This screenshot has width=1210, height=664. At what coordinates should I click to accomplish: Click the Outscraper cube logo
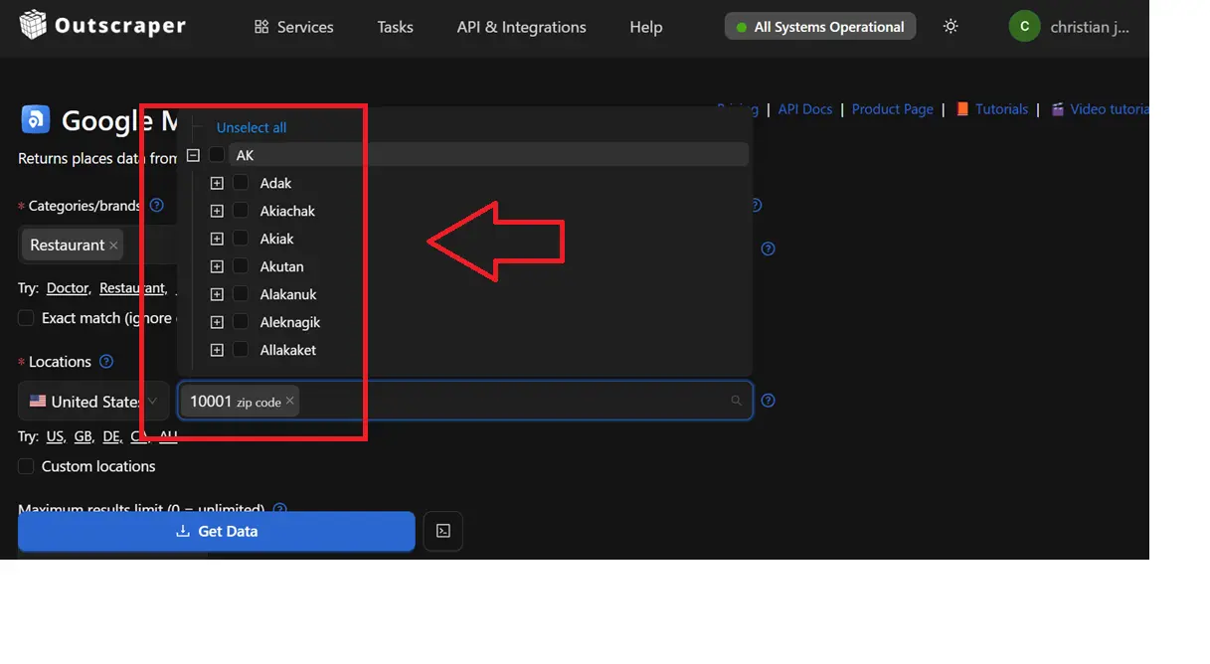33,25
